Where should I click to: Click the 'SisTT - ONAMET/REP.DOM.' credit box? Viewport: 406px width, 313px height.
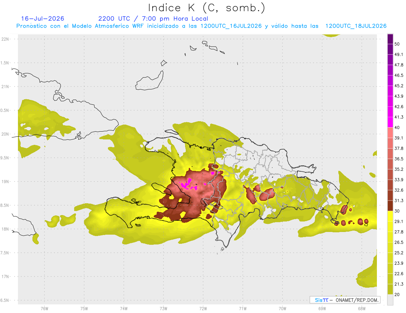coord(345,300)
